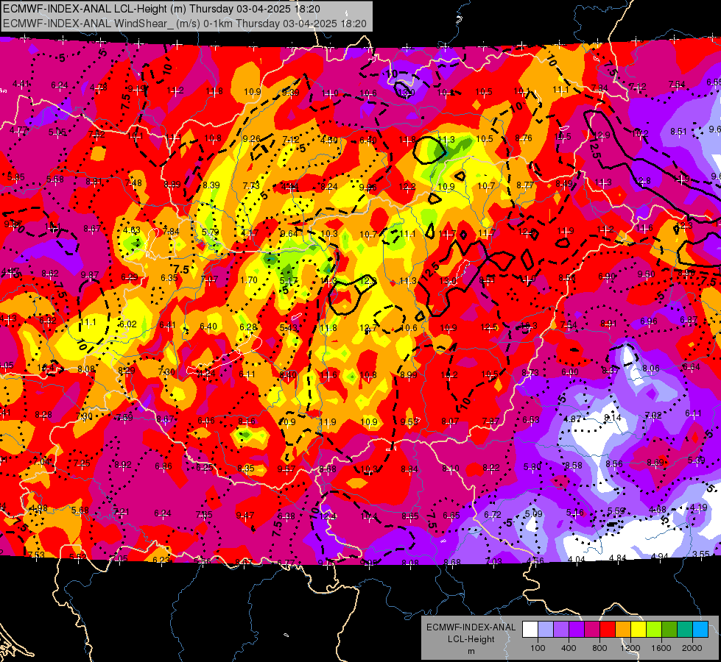
Task: Click the WindShear 0-1km title line
Action: [x=185, y=24]
